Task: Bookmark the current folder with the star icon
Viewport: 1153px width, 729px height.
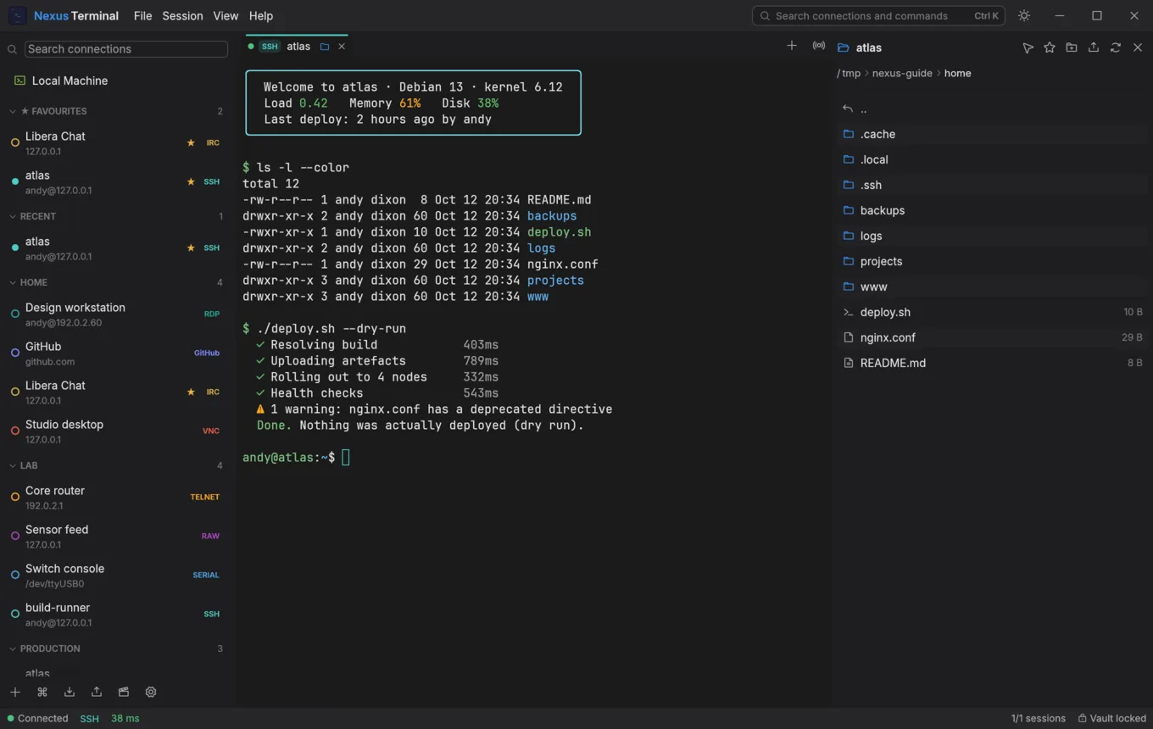Action: [x=1050, y=47]
